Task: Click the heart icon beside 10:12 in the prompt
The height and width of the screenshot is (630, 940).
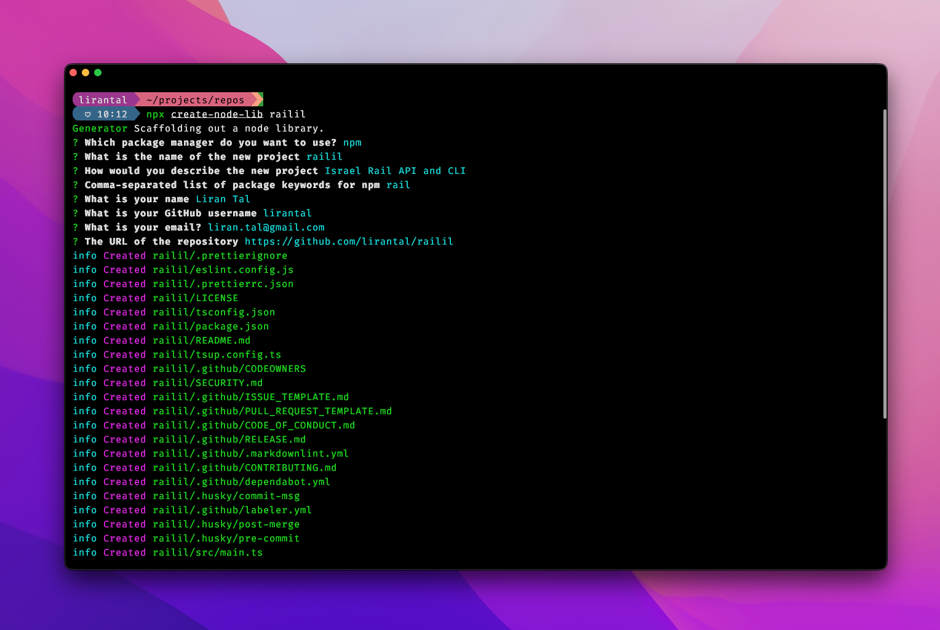Action: click(88, 114)
